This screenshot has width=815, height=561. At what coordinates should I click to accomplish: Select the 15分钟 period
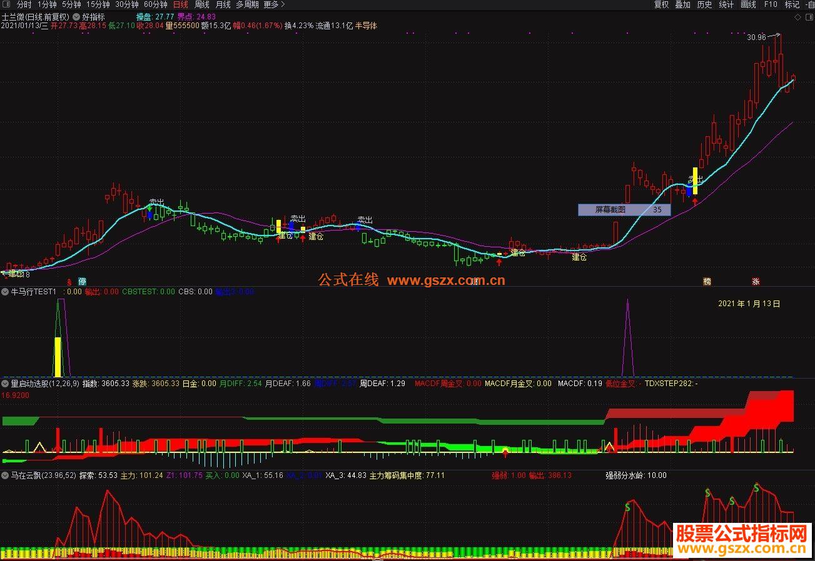pos(98,4)
